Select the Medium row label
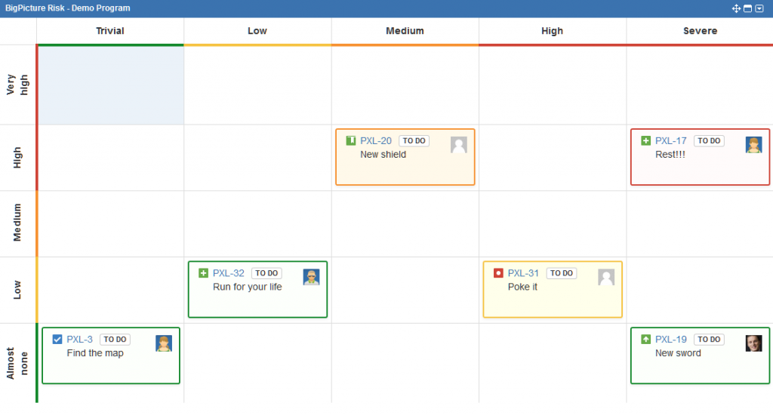Viewport: 773px width, 415px height. (18, 223)
